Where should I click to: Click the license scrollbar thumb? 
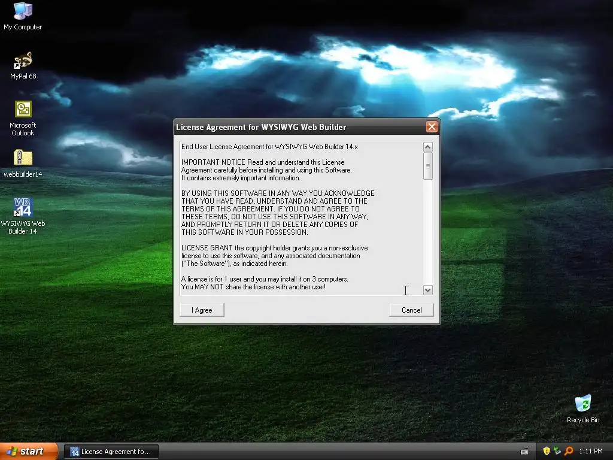pyautogui.click(x=427, y=166)
